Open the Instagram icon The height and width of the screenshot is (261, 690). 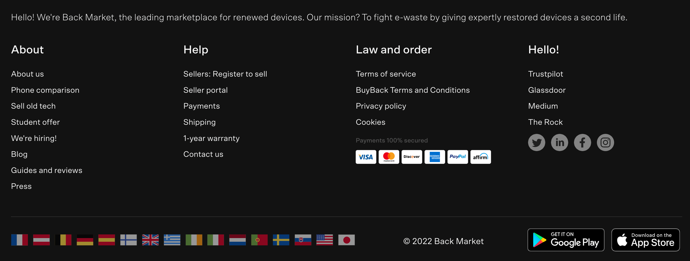tap(605, 142)
